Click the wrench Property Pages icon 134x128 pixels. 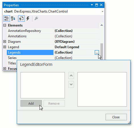tap(36, 19)
